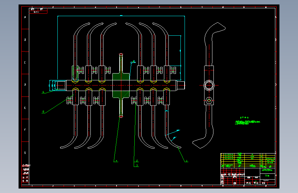The image size is (298, 193).
Task: Select part balloon number 2
Action: click(x=137, y=161)
